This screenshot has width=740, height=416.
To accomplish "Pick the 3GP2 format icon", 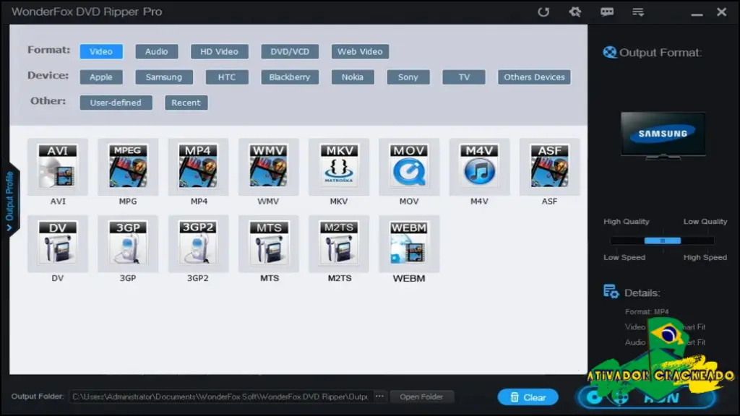I will [198, 244].
